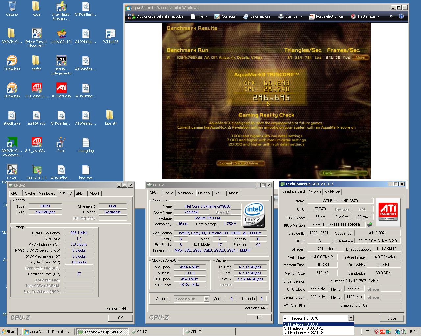The image size is (421, 336).
Task: Open Cache tab in right CPU-Z window
Action: 169,193
